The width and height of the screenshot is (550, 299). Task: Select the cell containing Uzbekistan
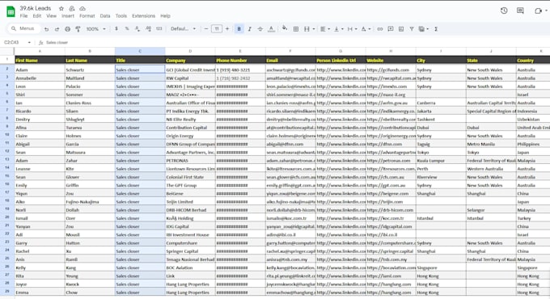(x=533, y=120)
